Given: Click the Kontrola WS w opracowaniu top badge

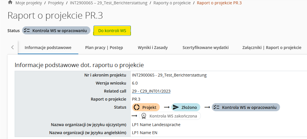Looking at the screenshot, I should [56, 31].
